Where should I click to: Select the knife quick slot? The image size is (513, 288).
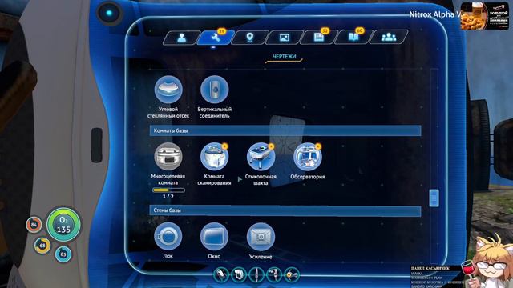click(x=256, y=274)
